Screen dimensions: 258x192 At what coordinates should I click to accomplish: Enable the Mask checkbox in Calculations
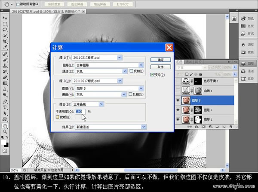pyautogui.click(x=58, y=117)
